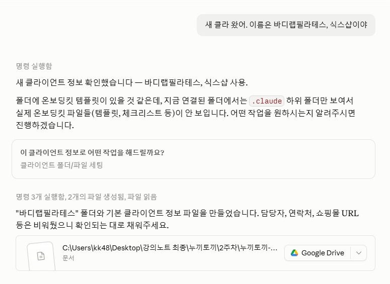Expand the chevron dropdown beside Google Drive
The height and width of the screenshot is (284, 390).
[x=359, y=253]
